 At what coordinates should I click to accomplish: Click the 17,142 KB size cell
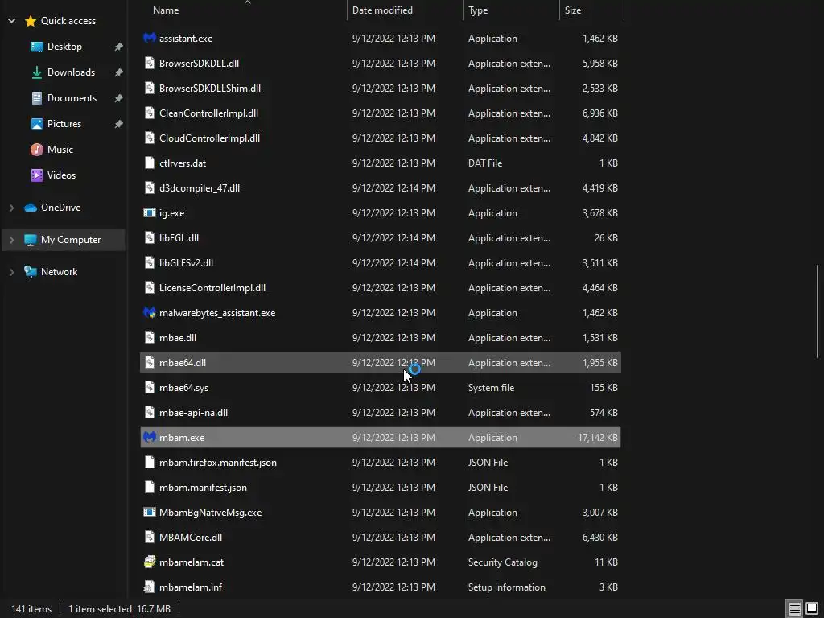[x=598, y=437]
